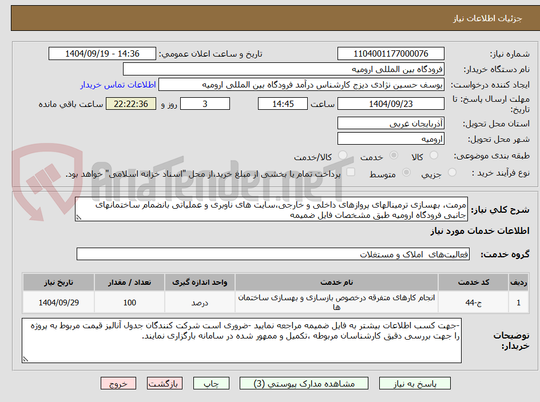Click the service code cell ج-44
540x402 pixels.
(x=473, y=303)
